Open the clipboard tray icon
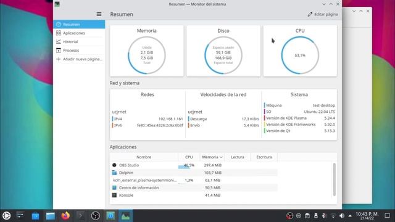Image resolution: width=395 pixels, height=222 pixels. click(307, 216)
